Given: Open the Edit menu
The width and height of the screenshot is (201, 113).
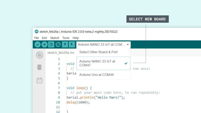Looking at the screenshot, I should coord(44,38).
